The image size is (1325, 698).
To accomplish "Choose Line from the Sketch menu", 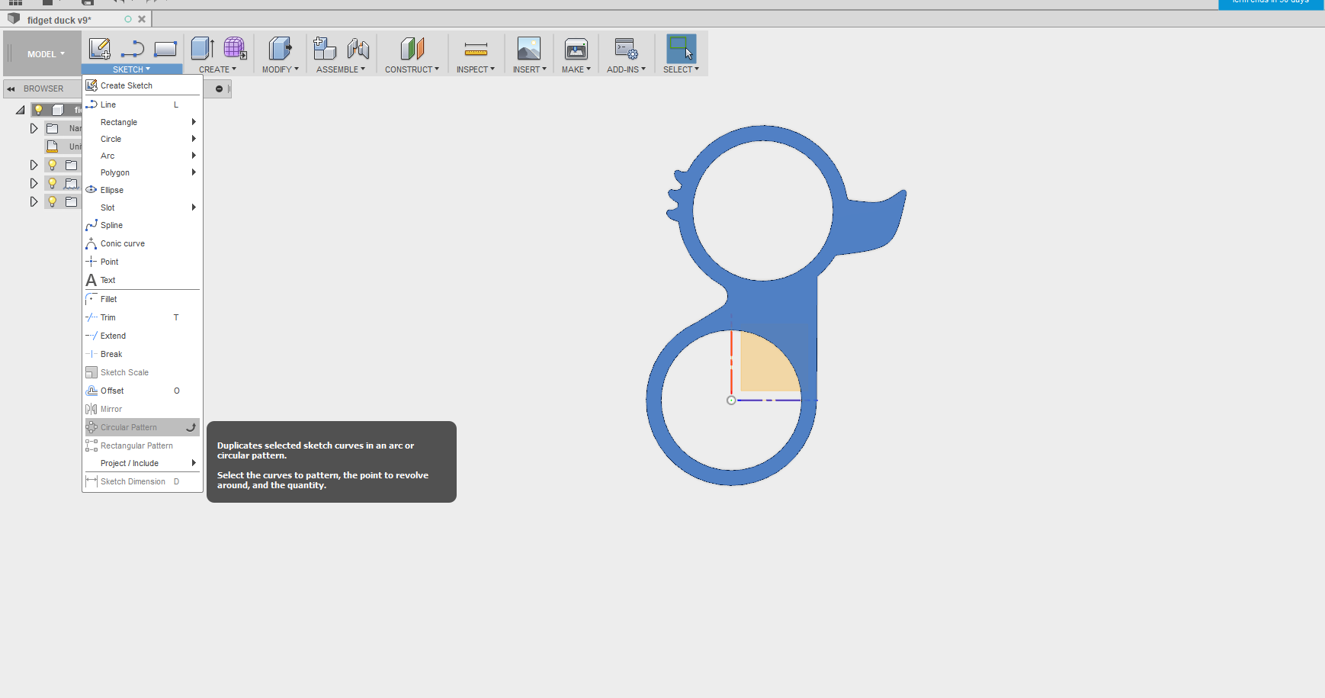I will pyautogui.click(x=143, y=105).
